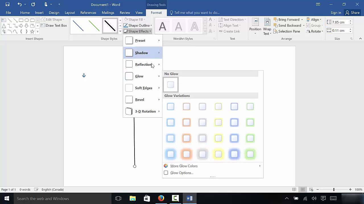Open Shape Outline dropdown
Viewport: 364px width, 204px height.
[x=138, y=25]
